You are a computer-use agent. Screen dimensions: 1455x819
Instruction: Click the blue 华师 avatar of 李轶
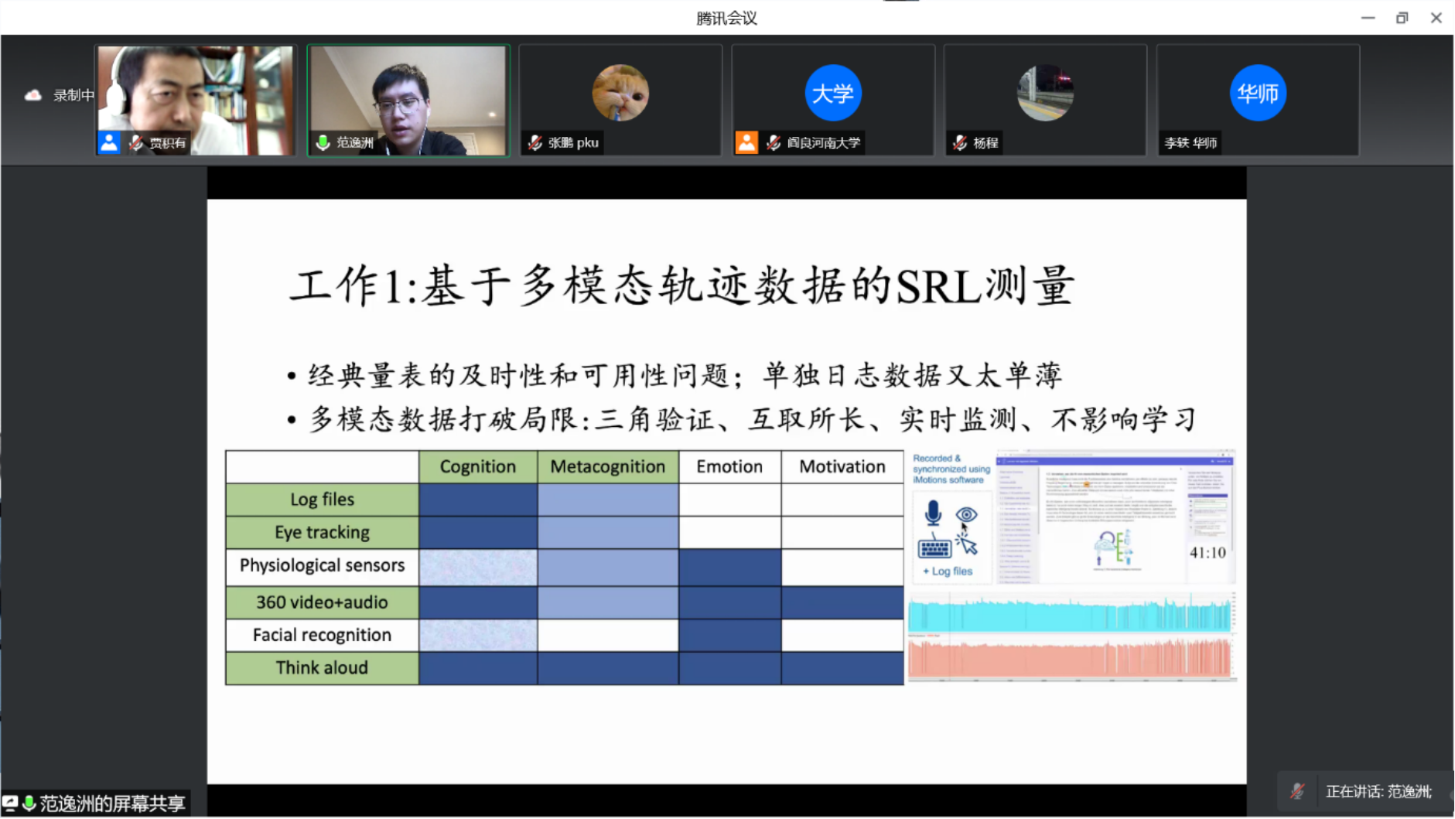point(1257,93)
